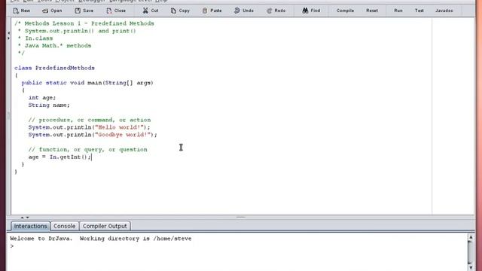
Task: Close the current document
Action: coord(116,11)
